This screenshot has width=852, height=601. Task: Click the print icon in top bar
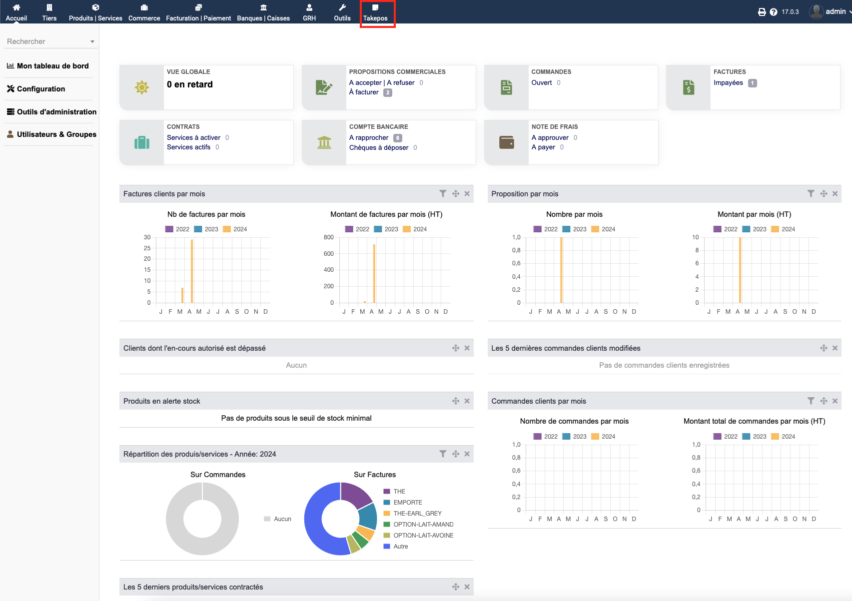tap(762, 12)
